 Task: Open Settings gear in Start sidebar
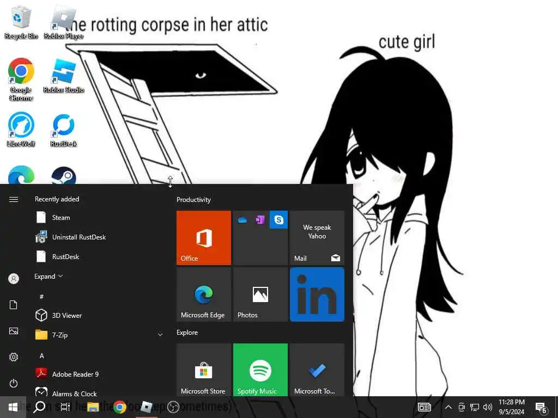coord(14,357)
